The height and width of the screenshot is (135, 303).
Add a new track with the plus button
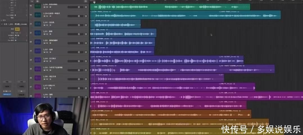pos(32,1)
